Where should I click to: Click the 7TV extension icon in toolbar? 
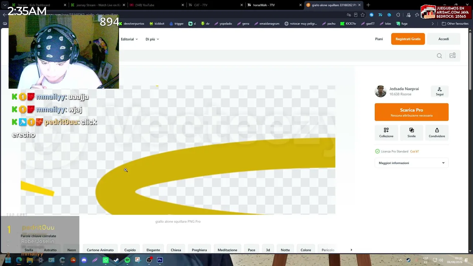380,15
